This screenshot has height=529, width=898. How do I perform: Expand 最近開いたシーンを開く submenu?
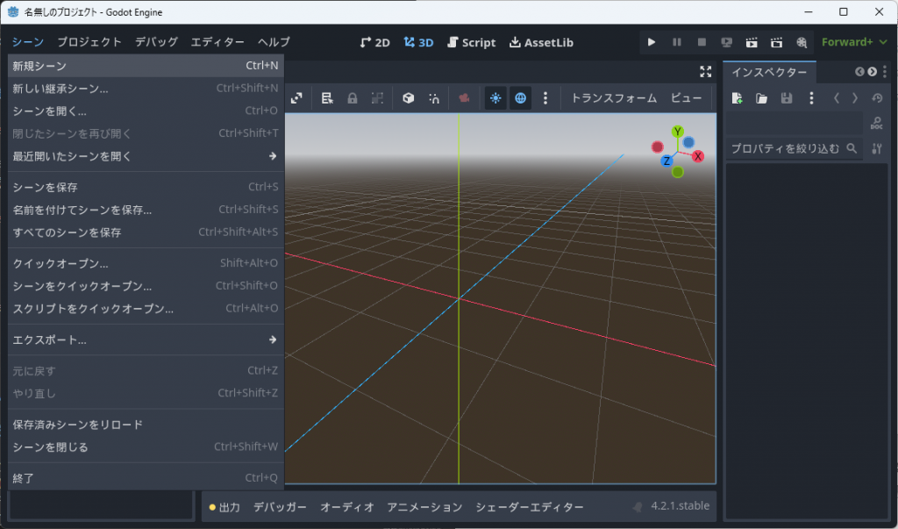point(146,156)
